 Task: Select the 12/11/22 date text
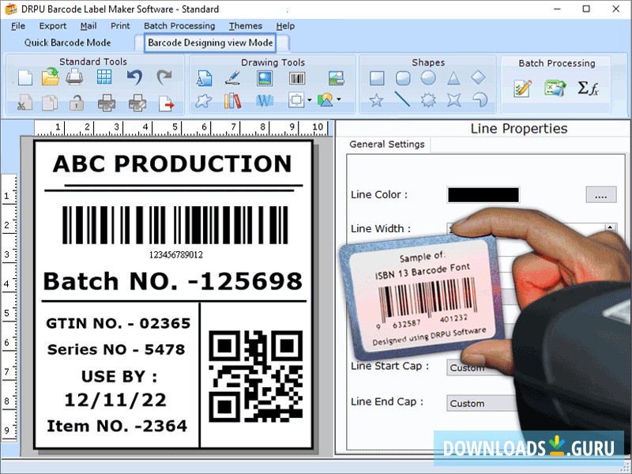coord(115,400)
